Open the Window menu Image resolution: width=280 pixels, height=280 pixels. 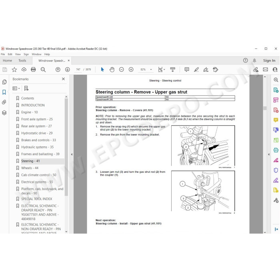click(x=37, y=54)
